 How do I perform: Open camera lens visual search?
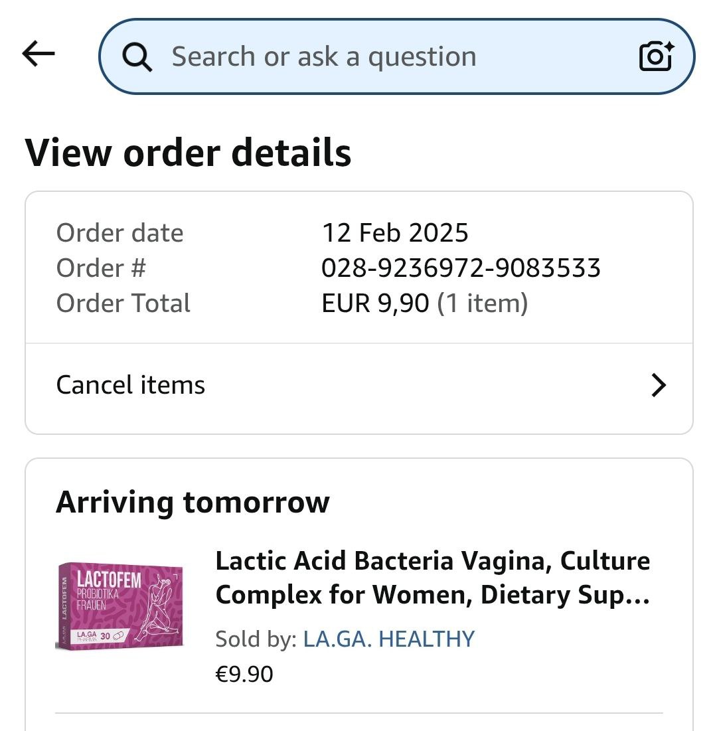pyautogui.click(x=656, y=56)
